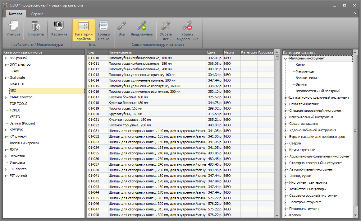
Task: Click catalog tree scrollbar down arrow
Action: point(355,215)
